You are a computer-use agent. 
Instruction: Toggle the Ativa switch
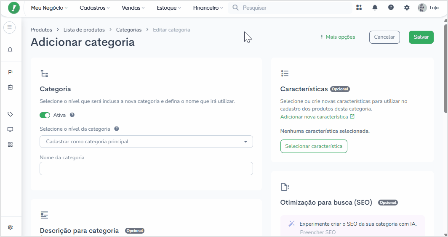(45, 115)
